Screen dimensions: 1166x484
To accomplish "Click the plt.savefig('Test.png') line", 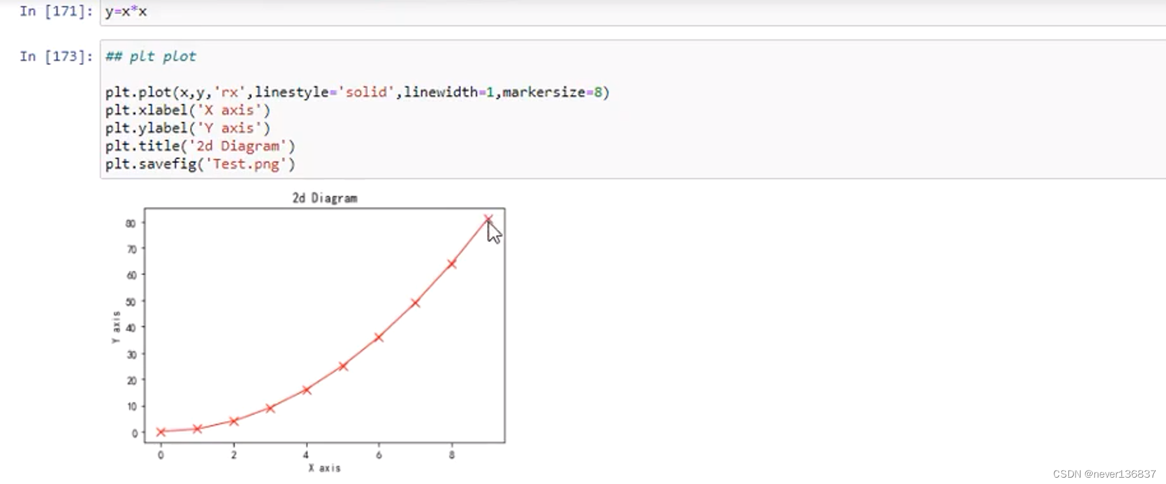I will tap(200, 164).
